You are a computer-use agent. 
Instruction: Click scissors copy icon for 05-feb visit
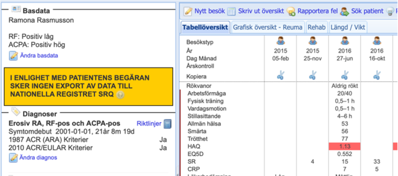(x=281, y=76)
